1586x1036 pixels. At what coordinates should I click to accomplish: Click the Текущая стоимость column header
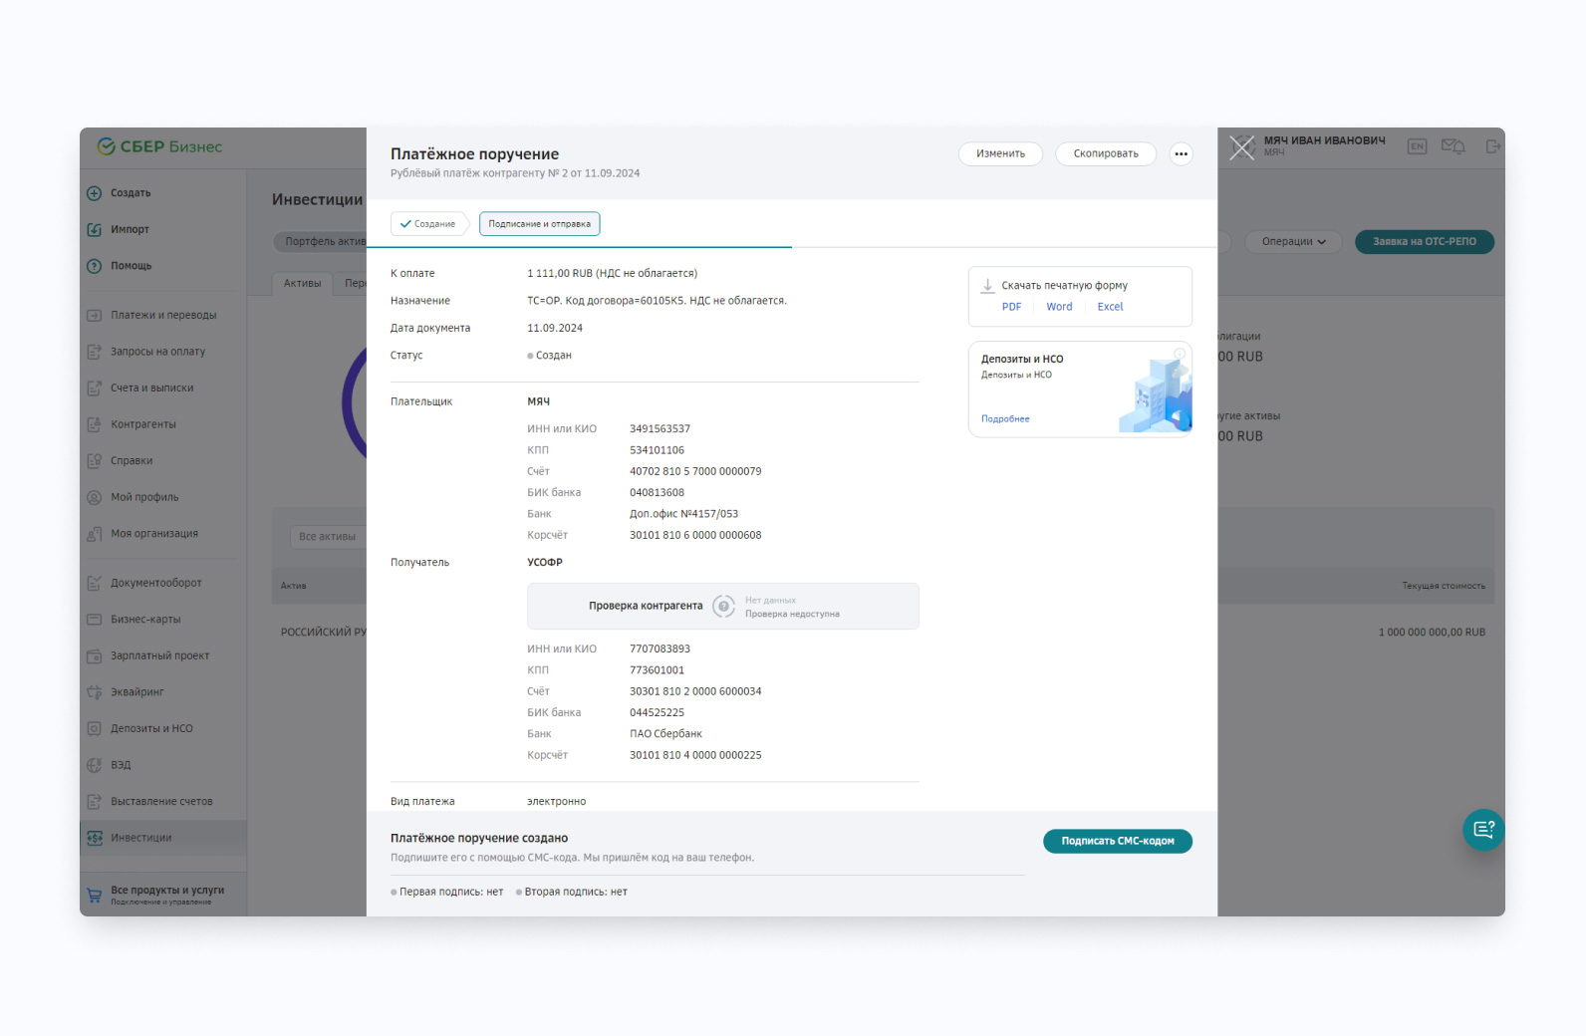(x=1444, y=586)
